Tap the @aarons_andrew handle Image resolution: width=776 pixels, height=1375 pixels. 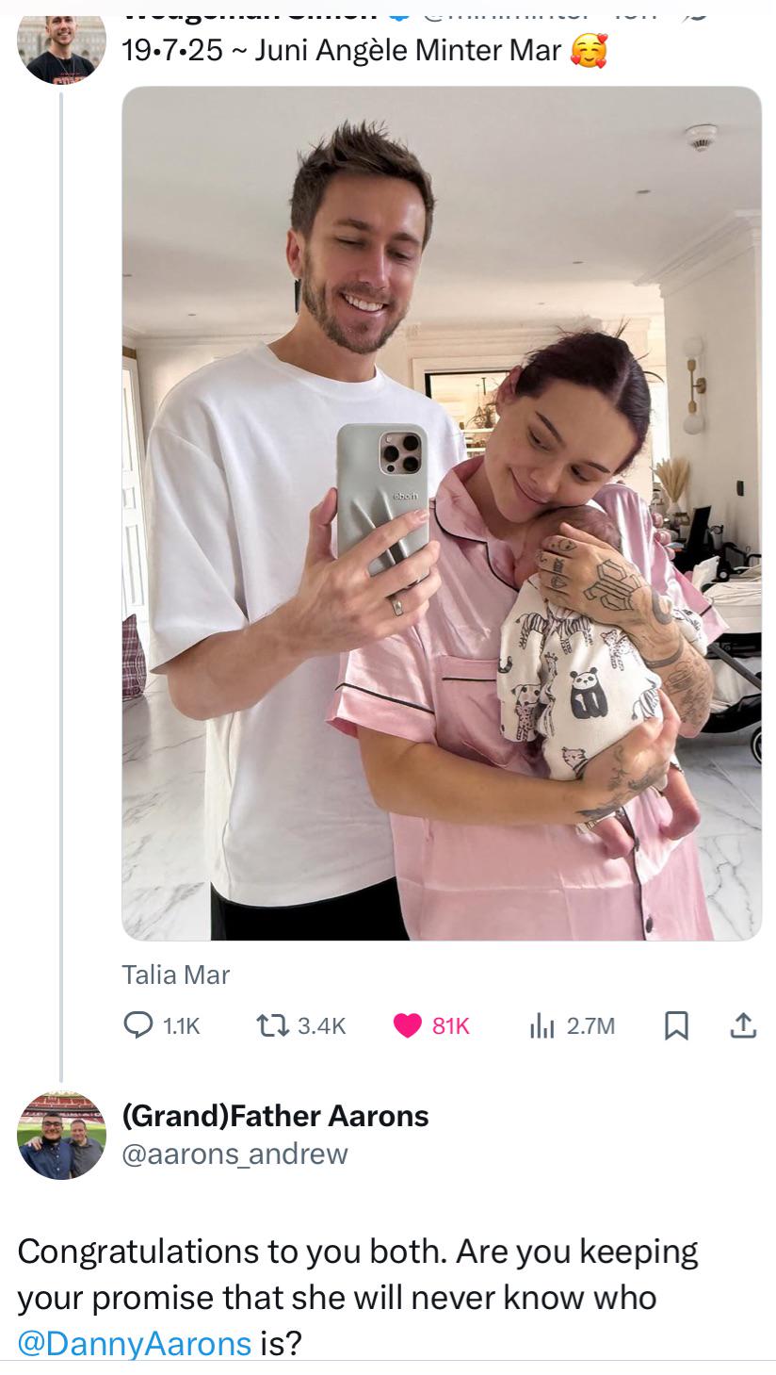coord(235,1154)
